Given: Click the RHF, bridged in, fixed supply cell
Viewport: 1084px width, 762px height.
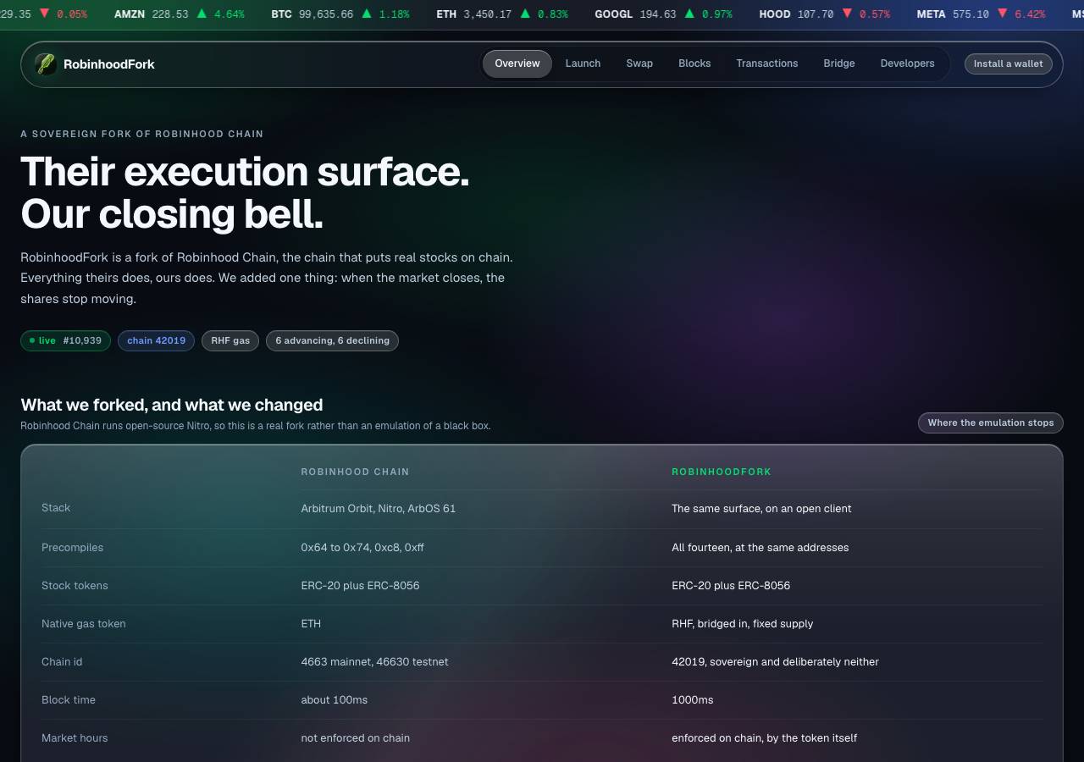Looking at the screenshot, I should click(x=743, y=624).
